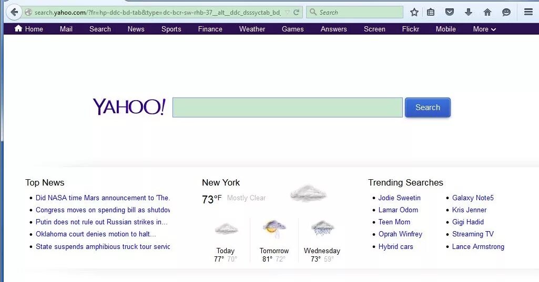Click the New York weather heading
This screenshot has width=539, height=282.
pos(221,182)
